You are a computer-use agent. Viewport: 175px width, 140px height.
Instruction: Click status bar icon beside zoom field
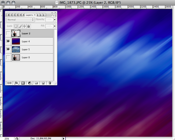17,139
